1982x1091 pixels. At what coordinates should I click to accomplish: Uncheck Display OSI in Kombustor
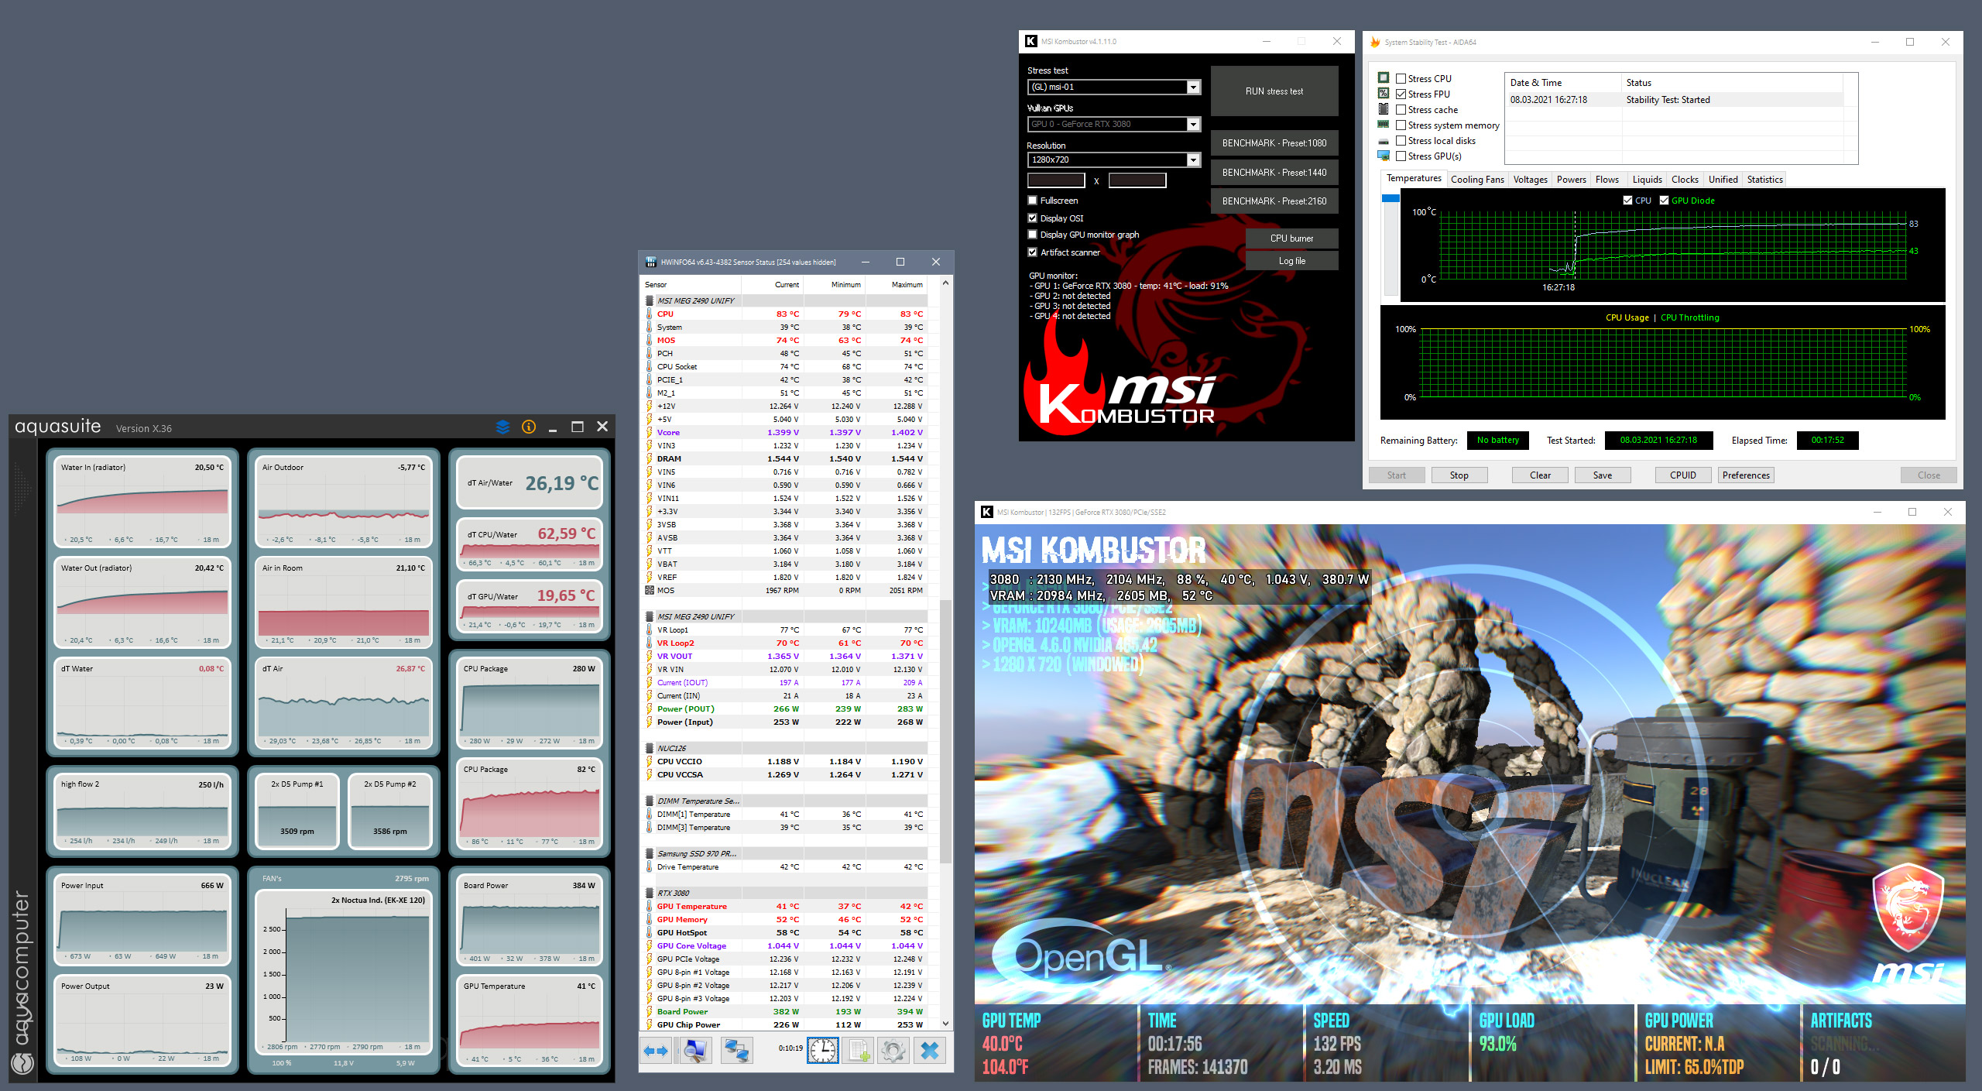click(1032, 218)
